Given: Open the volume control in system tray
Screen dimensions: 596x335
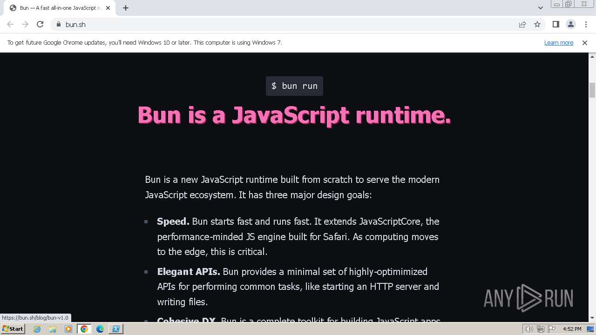Looking at the screenshot, I should pyautogui.click(x=529, y=329).
